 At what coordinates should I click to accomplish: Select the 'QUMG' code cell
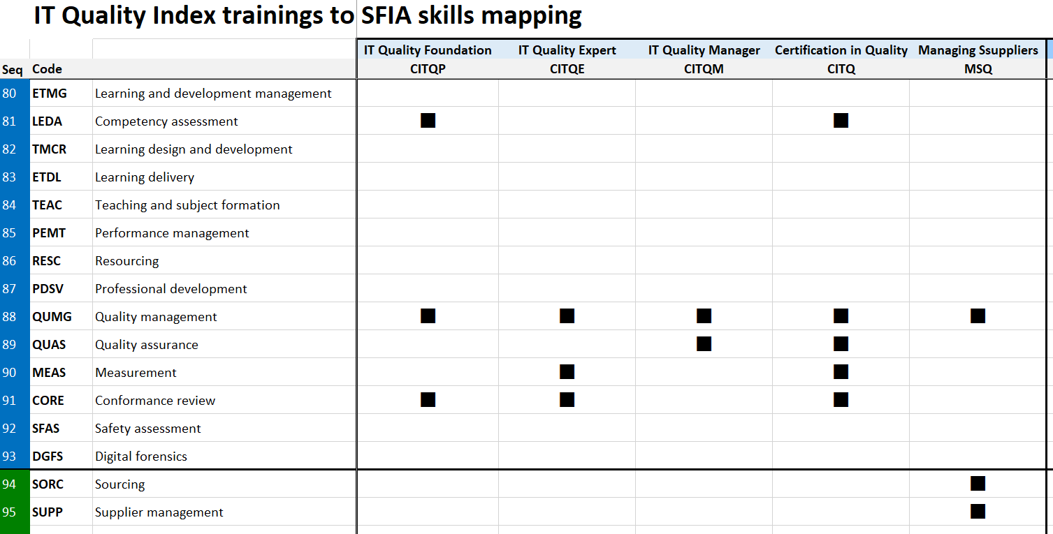(61, 317)
